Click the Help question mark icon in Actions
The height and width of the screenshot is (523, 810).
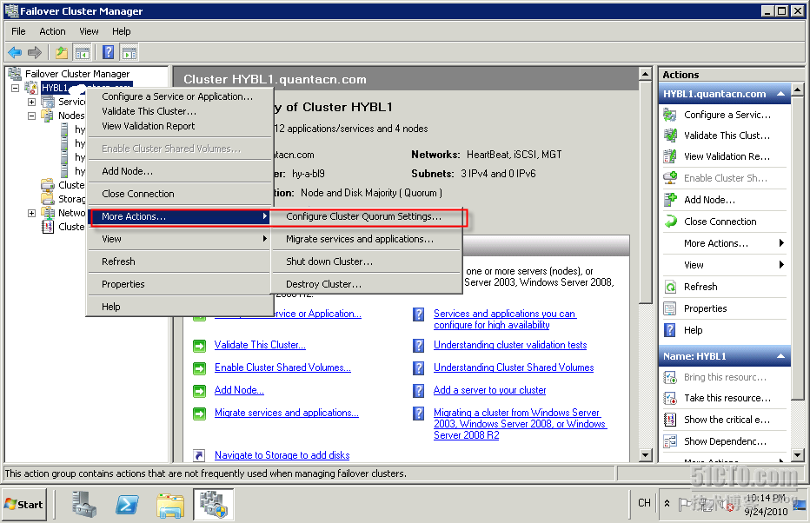(x=670, y=330)
